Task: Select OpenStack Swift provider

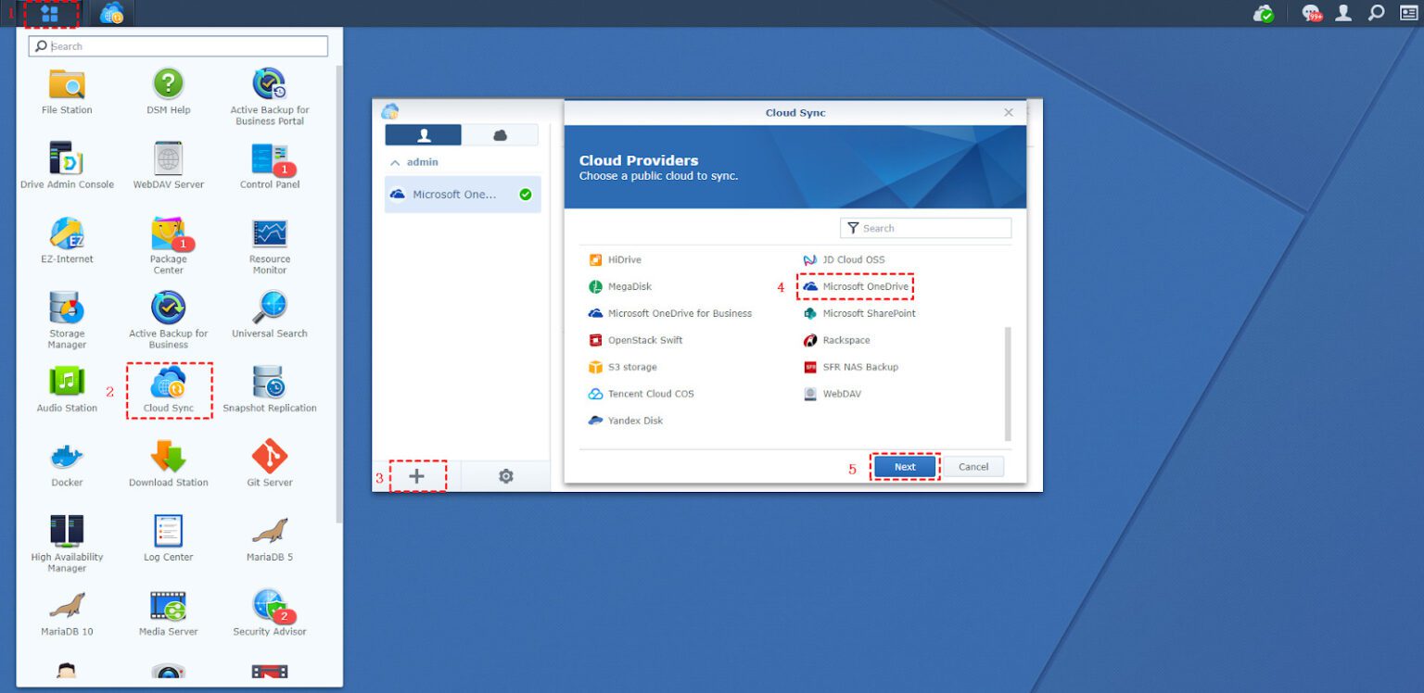Action: [x=636, y=340]
